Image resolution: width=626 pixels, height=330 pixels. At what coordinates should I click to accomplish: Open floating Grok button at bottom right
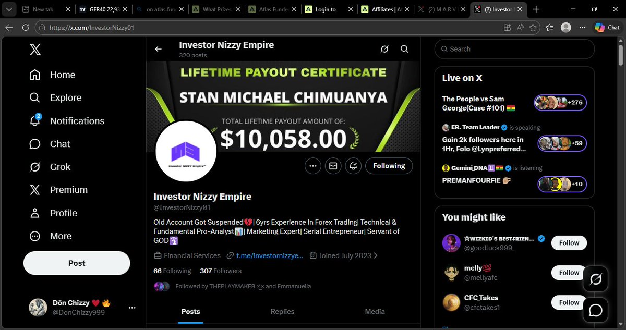coord(595,279)
